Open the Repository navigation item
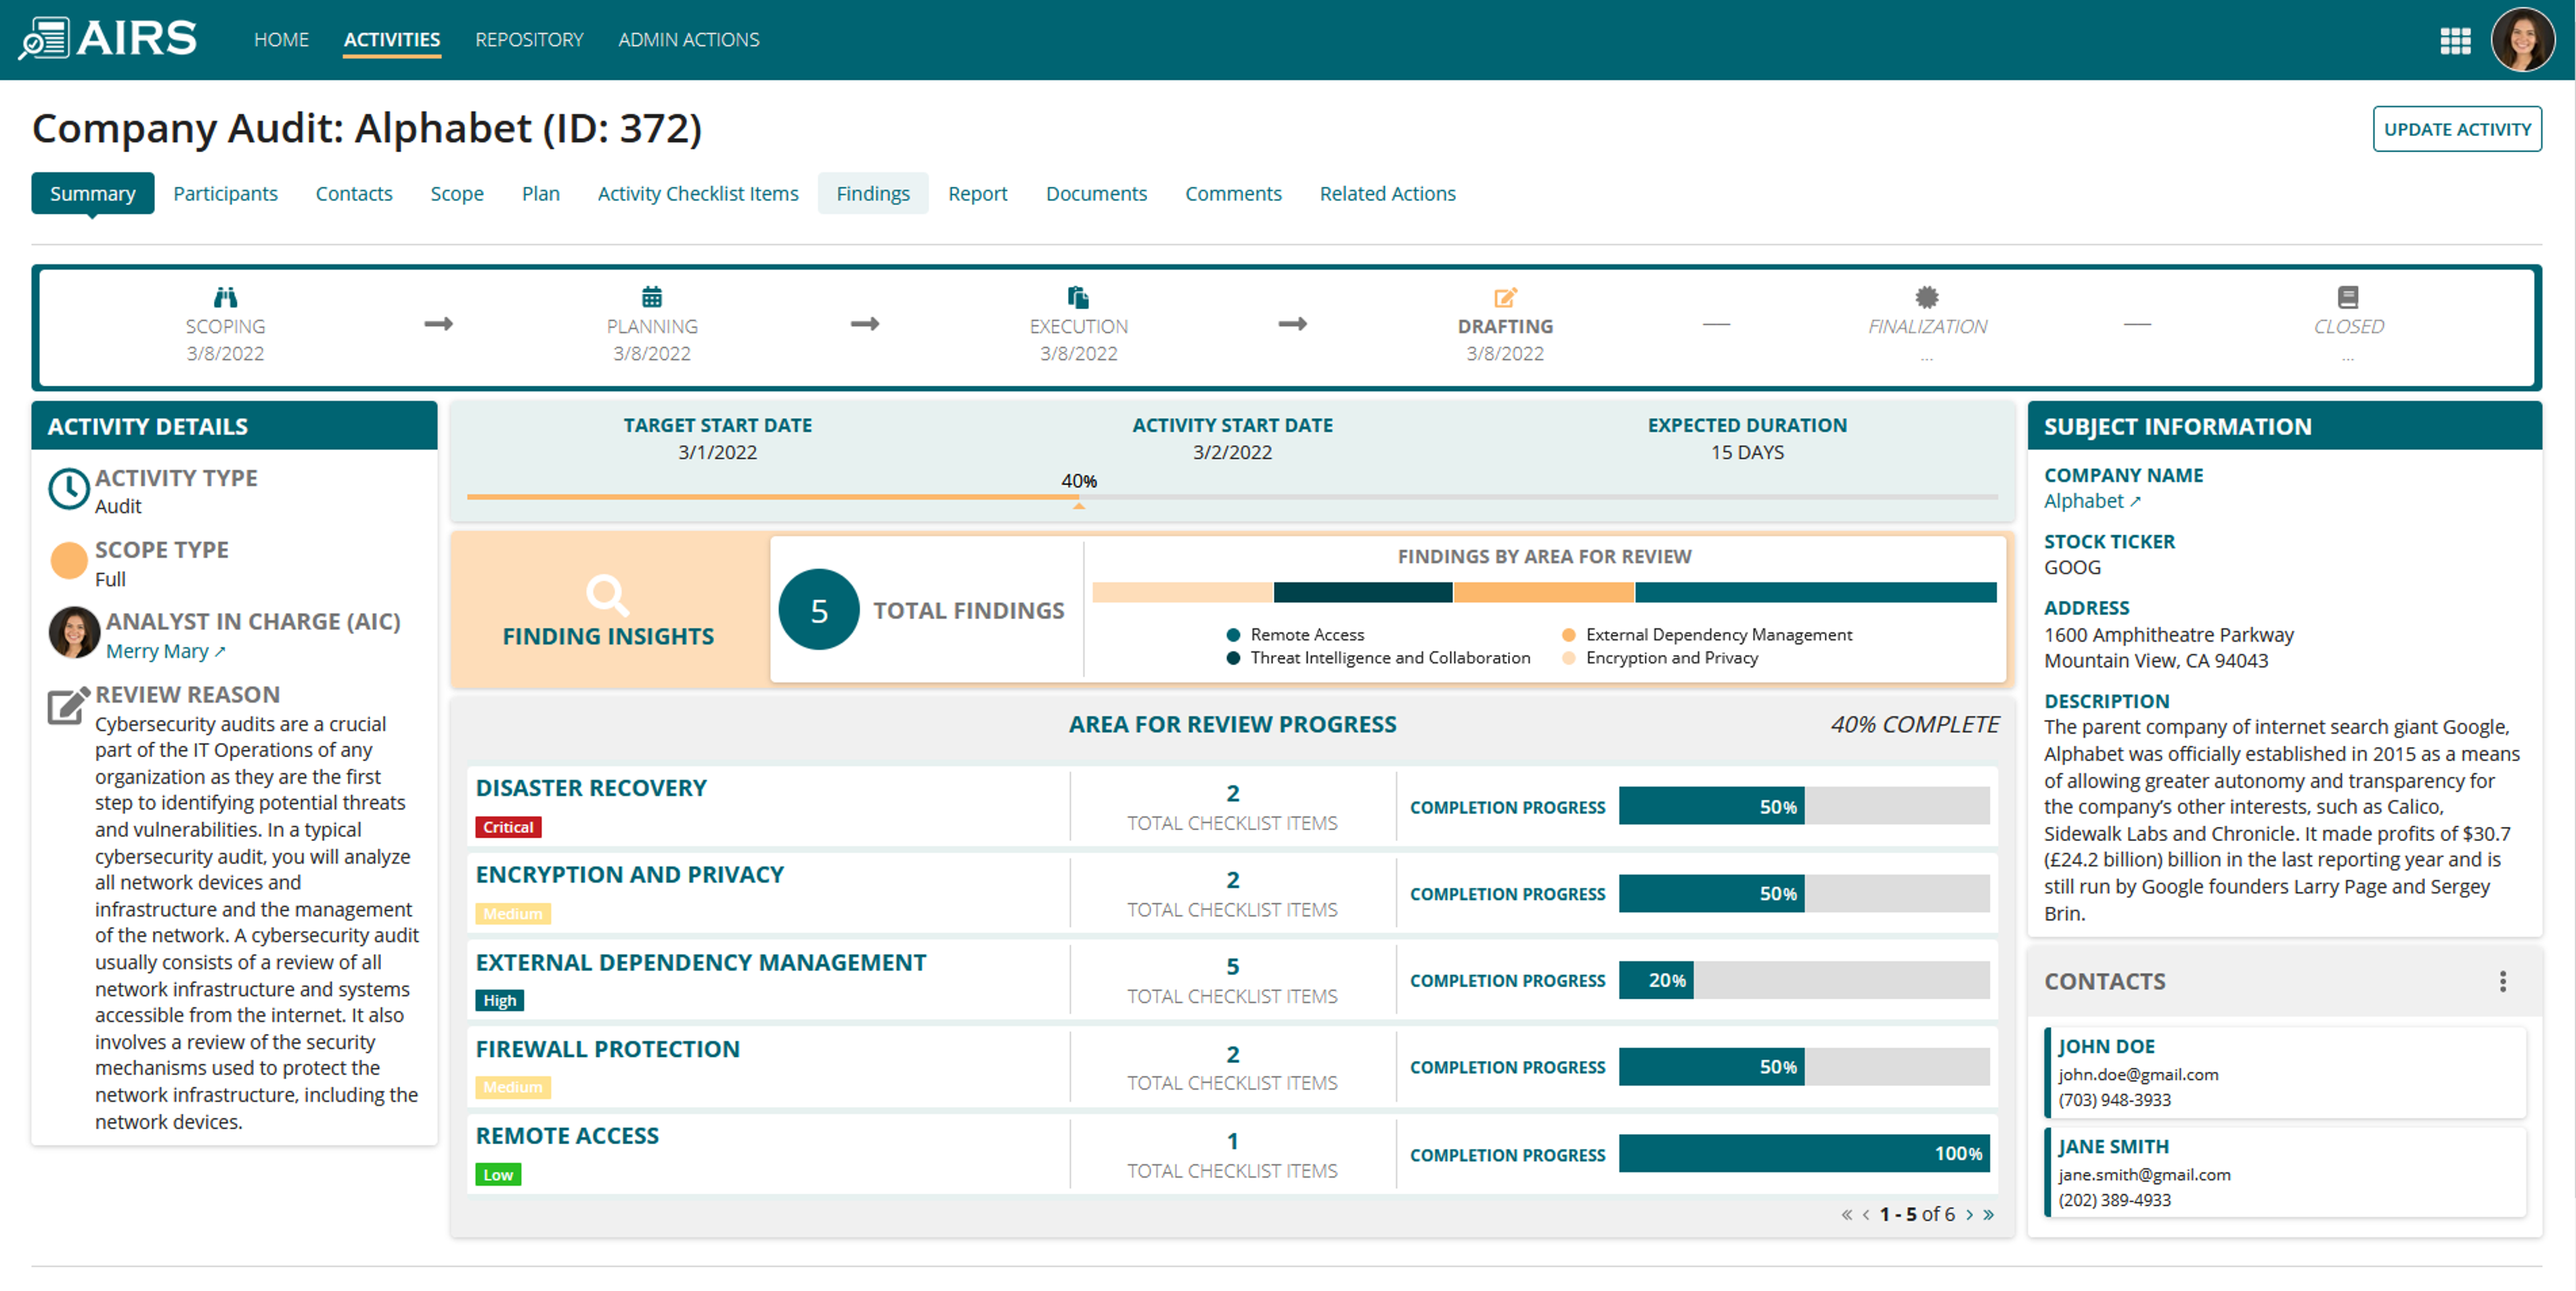Image resolution: width=2576 pixels, height=1291 pixels. [x=529, y=40]
